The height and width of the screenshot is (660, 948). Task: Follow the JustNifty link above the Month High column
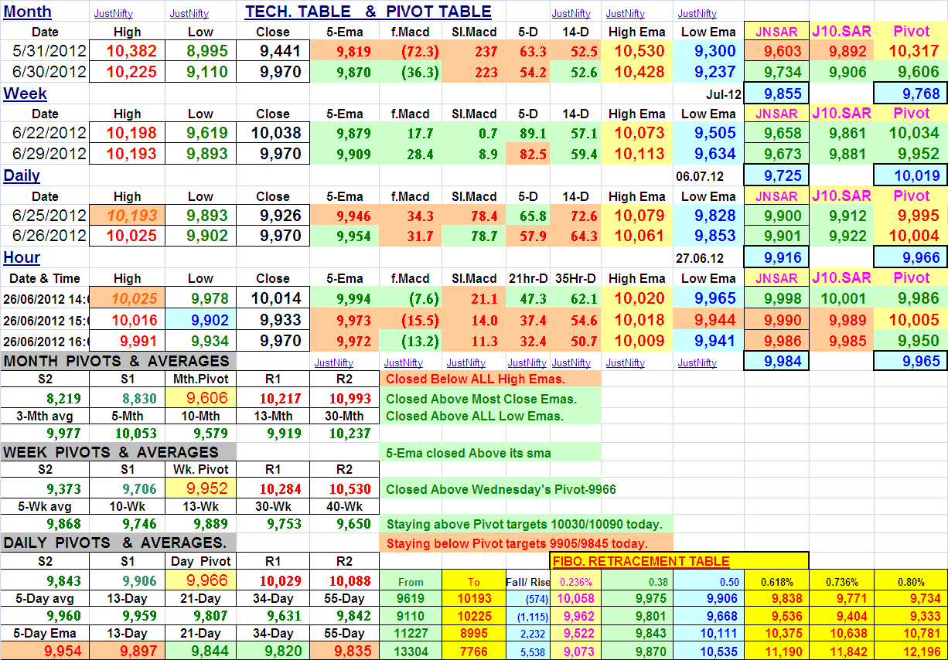click(x=113, y=13)
